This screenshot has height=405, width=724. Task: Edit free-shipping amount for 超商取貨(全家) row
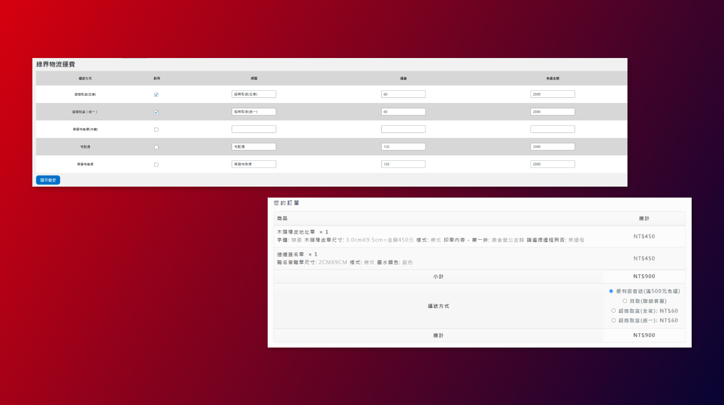tap(553, 94)
